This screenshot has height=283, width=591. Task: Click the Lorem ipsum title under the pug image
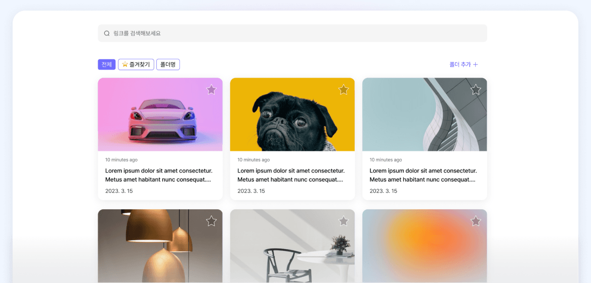[x=291, y=175]
